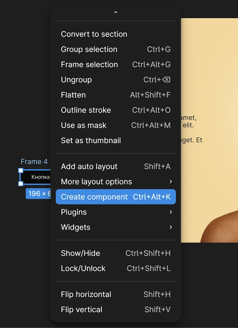Toggle Lock/Unlock for selection

83,268
